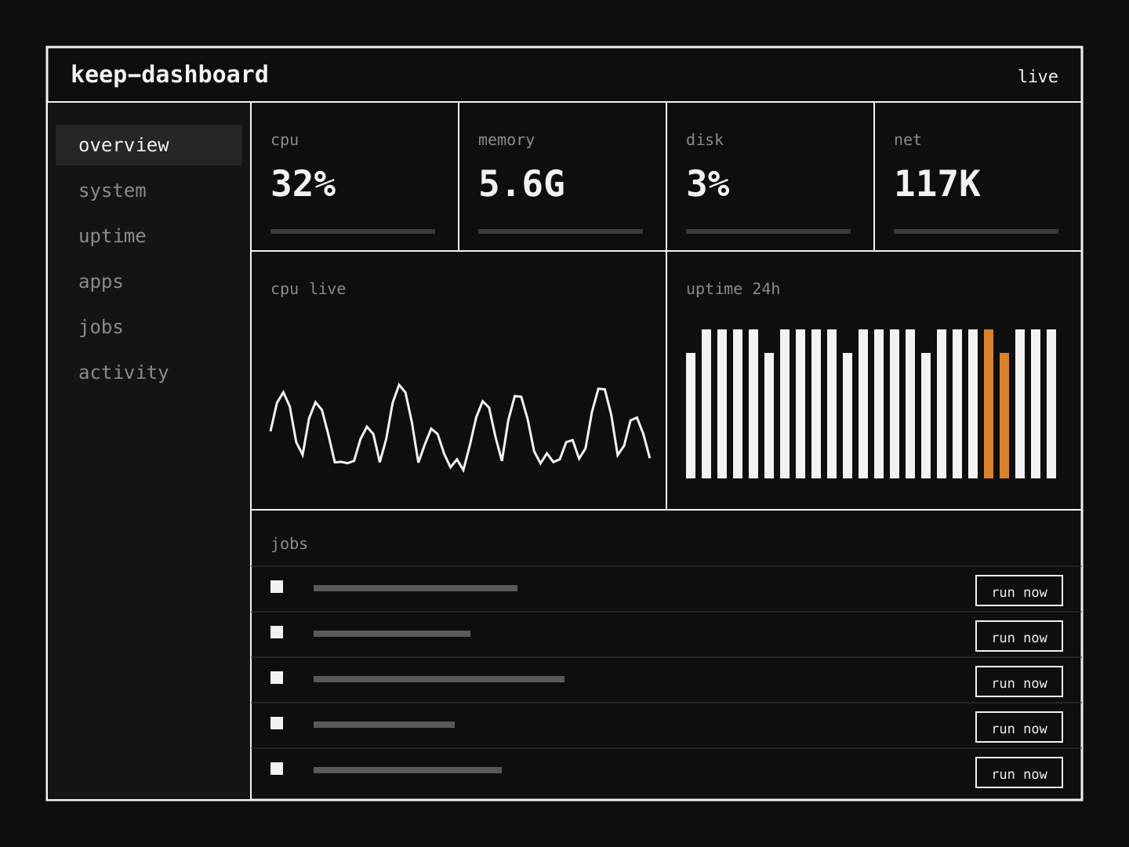This screenshot has width=1129, height=847.
Task: Click the "uptime 24h" panel heading
Action: [x=733, y=289]
